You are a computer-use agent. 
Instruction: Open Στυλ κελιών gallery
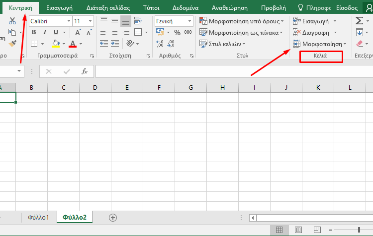tap(222, 44)
